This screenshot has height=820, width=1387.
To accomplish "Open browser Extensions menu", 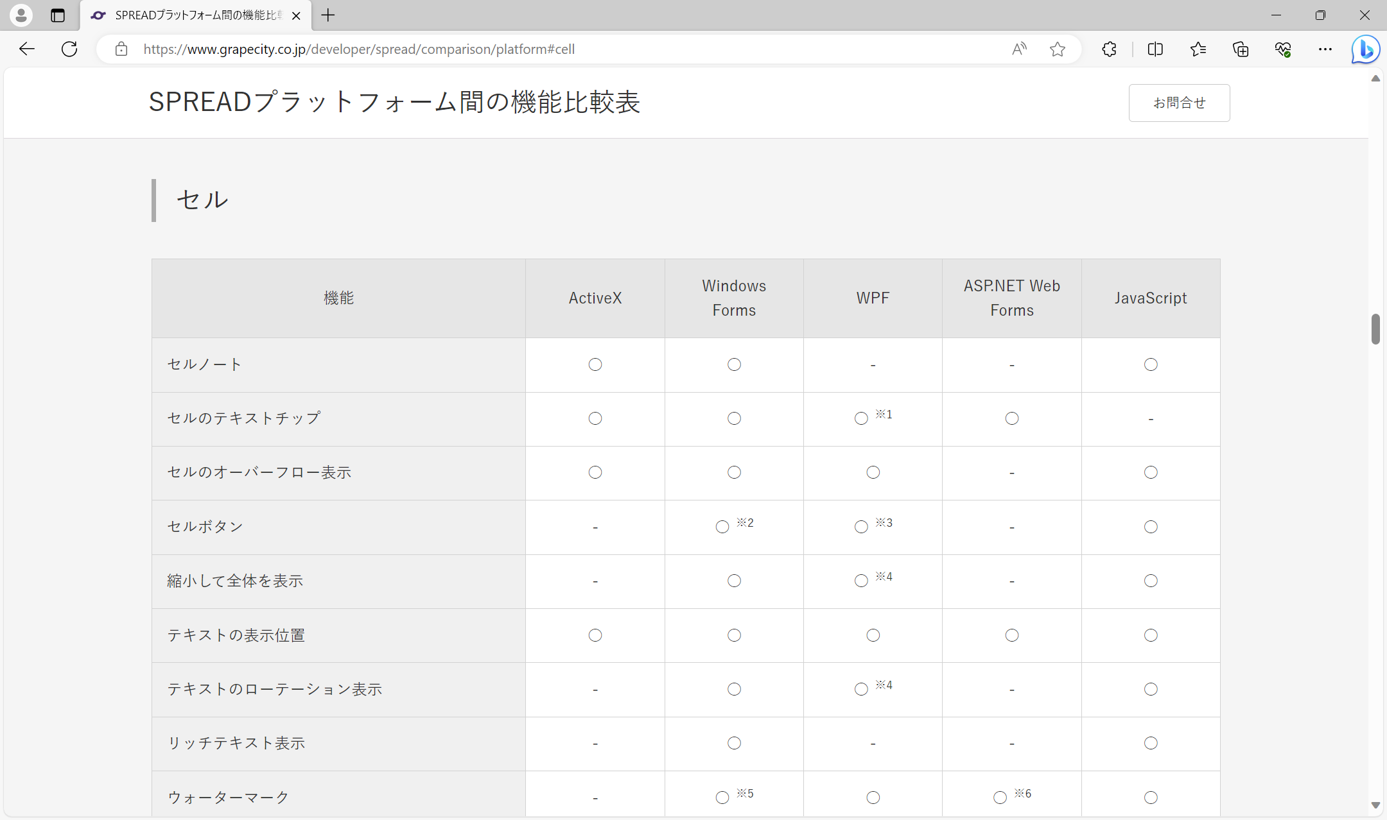I will coord(1109,49).
